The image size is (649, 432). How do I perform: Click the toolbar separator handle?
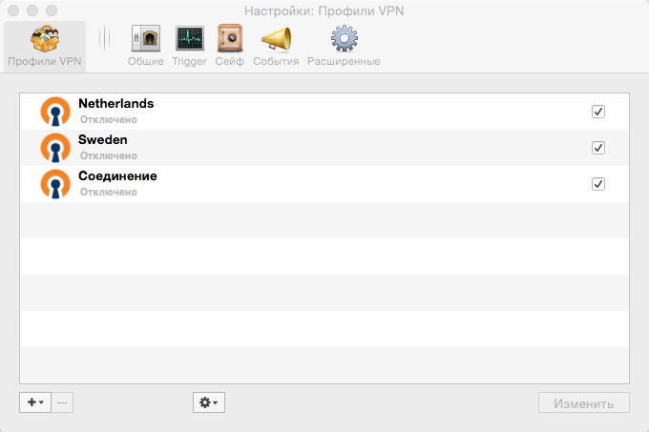pyautogui.click(x=105, y=38)
